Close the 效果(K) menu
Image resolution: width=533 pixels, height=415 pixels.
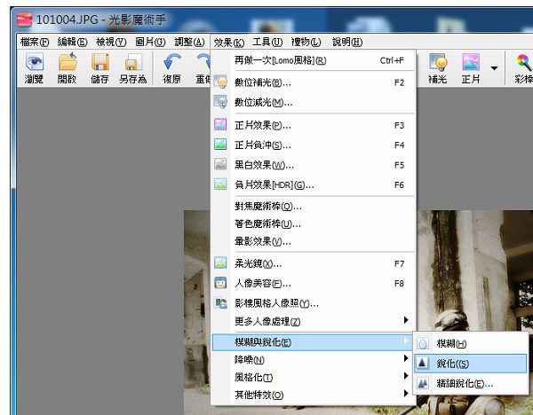[x=229, y=43]
